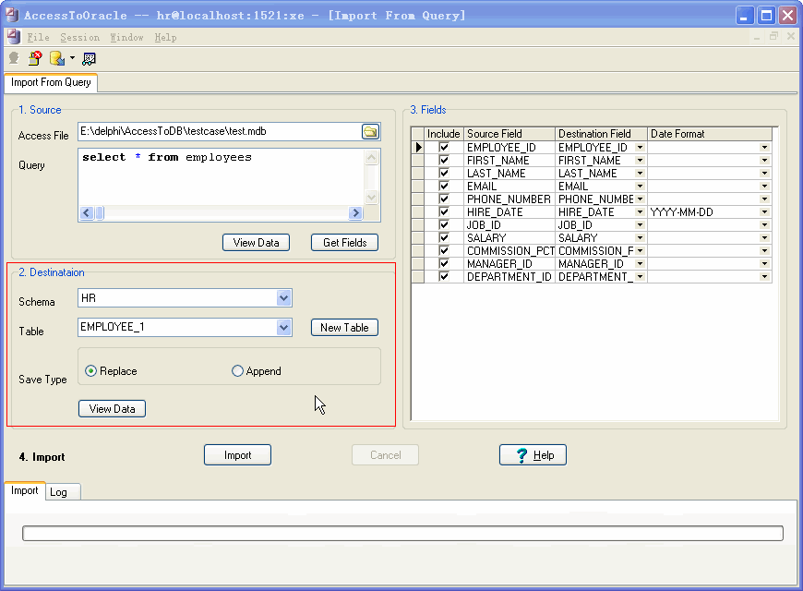803x591 pixels.
Task: Open date format dropdown for HIRE_DATE row
Action: (764, 212)
